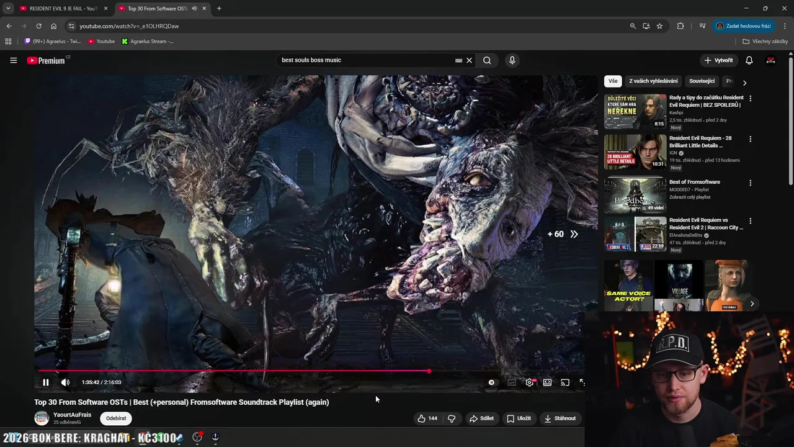Share the video via Sdílet button

tap(481, 418)
